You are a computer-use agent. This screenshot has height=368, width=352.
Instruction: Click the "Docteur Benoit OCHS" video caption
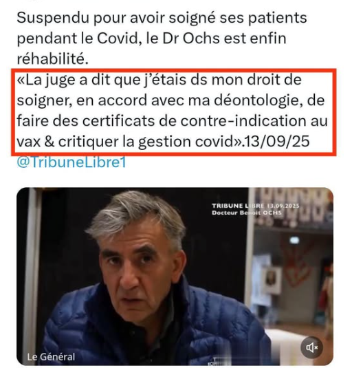pos(247,213)
